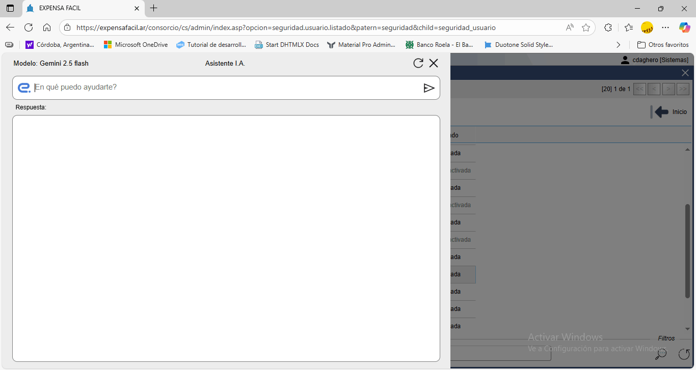Expand the bookmarks bar overflow chevron
Image resolution: width=696 pixels, height=370 pixels.
[x=619, y=45]
